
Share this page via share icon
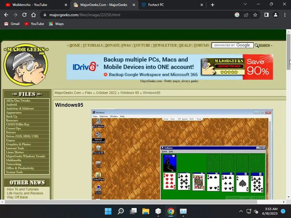pos(246,15)
